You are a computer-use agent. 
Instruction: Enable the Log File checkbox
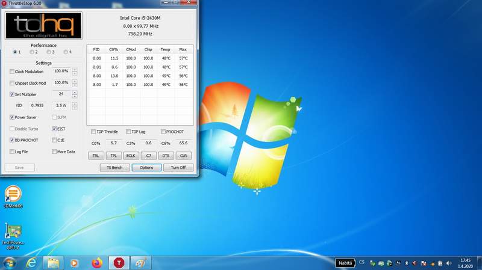(11, 152)
